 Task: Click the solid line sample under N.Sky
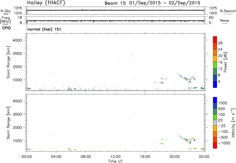point(6,14)
